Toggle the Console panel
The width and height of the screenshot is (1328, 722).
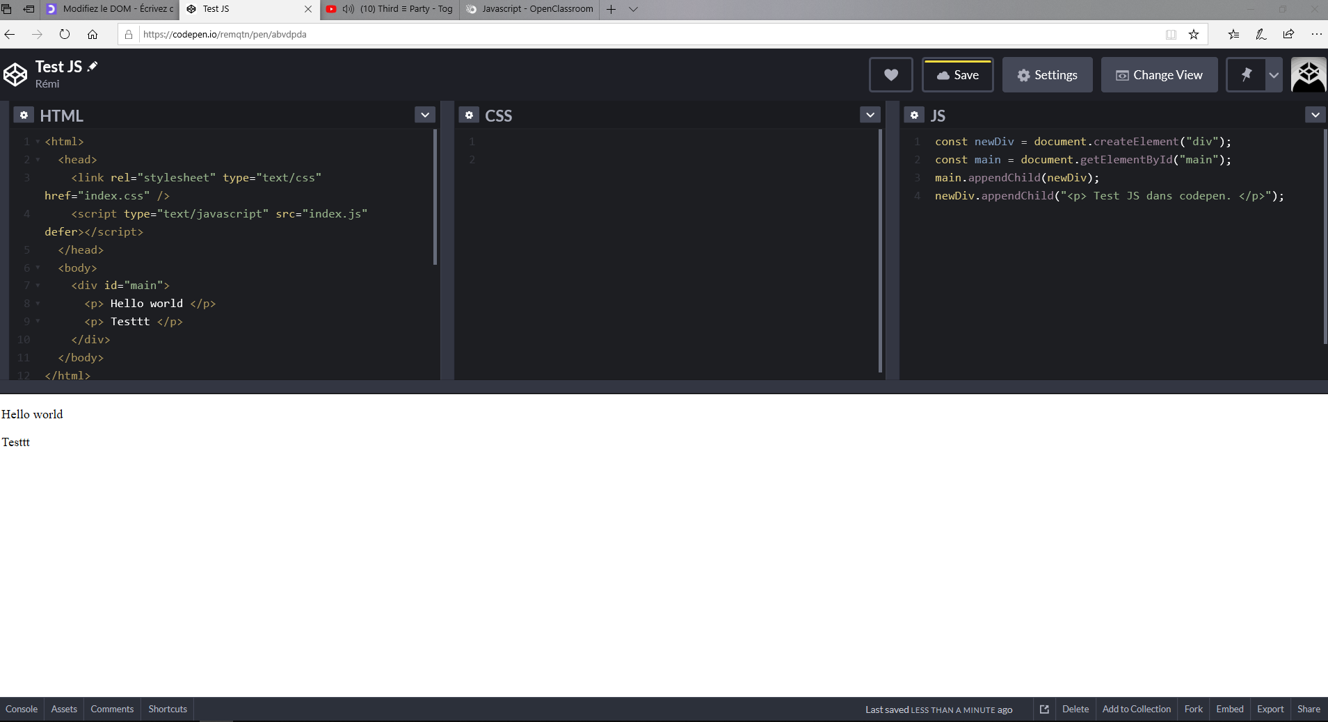pos(22,709)
